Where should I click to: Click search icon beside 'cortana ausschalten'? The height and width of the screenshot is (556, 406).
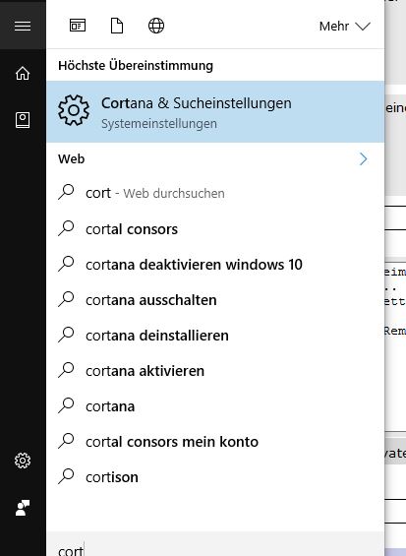click(66, 299)
